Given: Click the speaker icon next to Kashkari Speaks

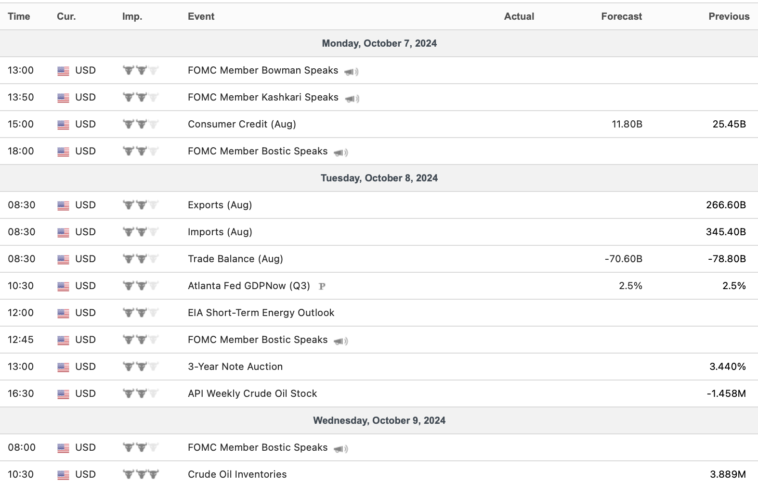Looking at the screenshot, I should [x=352, y=99].
